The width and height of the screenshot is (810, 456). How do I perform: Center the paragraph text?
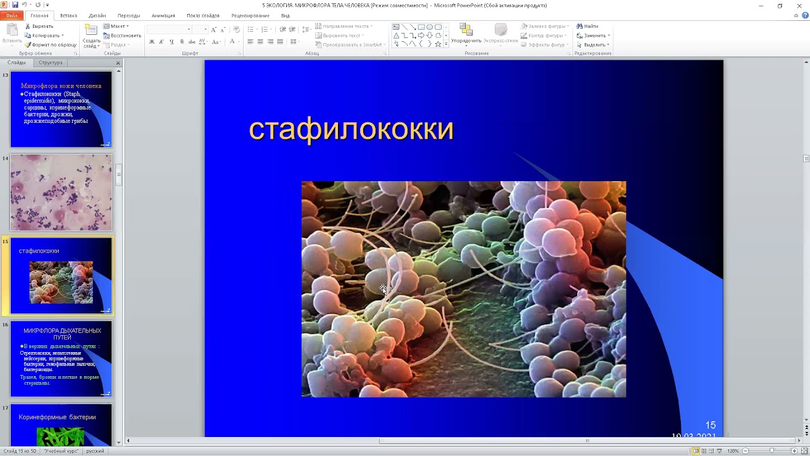260,42
